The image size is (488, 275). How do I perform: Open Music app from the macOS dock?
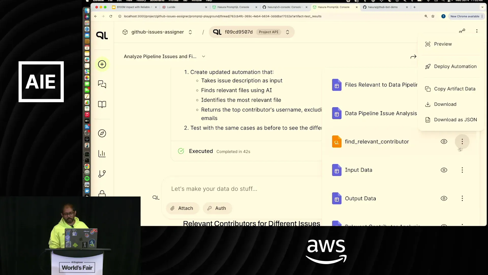[87, 115]
